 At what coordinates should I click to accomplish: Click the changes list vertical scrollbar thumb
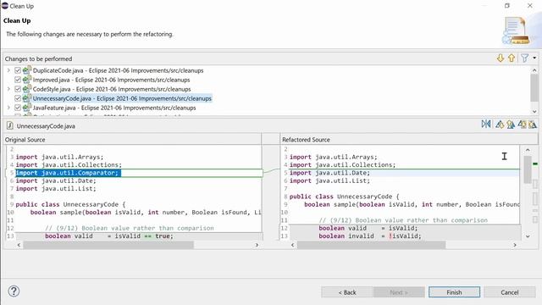click(x=534, y=88)
